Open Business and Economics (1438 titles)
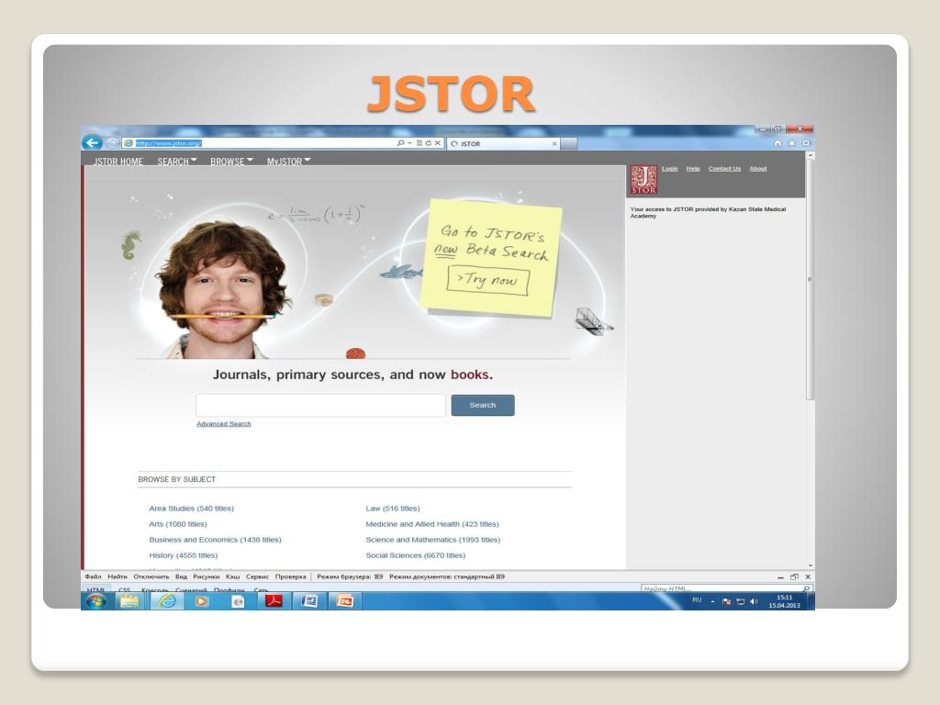The height and width of the screenshot is (705, 940). (x=215, y=540)
